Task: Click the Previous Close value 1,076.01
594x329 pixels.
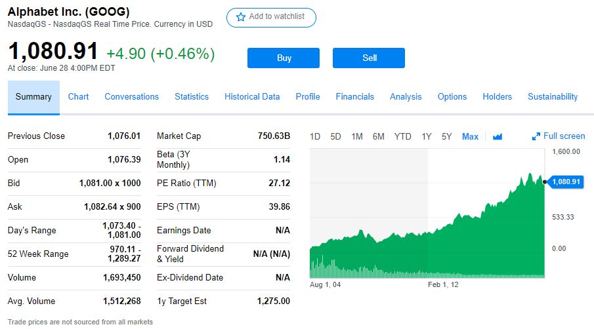Action: click(x=124, y=136)
